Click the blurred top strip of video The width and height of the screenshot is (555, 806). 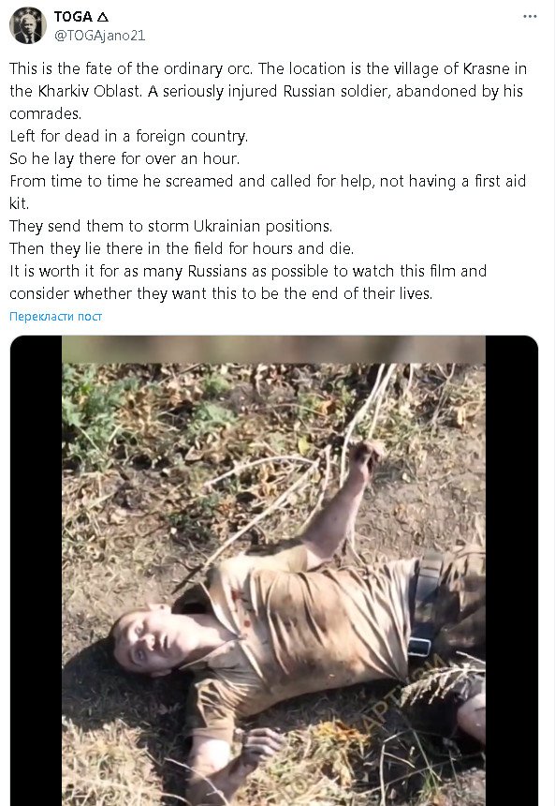273,350
